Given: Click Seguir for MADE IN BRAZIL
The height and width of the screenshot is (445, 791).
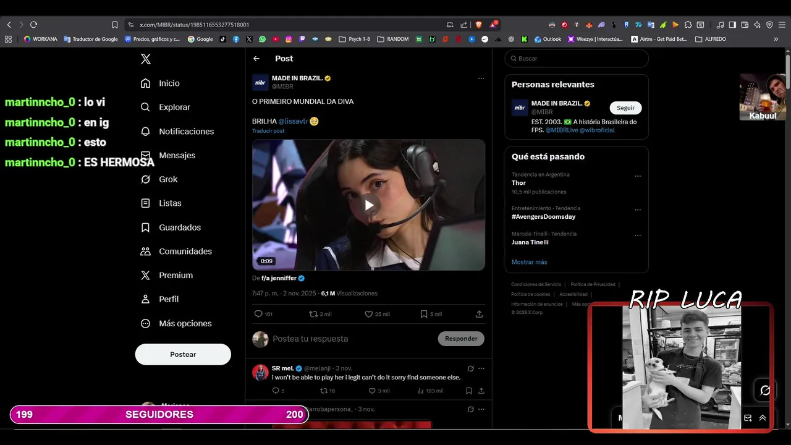Looking at the screenshot, I should coord(625,108).
